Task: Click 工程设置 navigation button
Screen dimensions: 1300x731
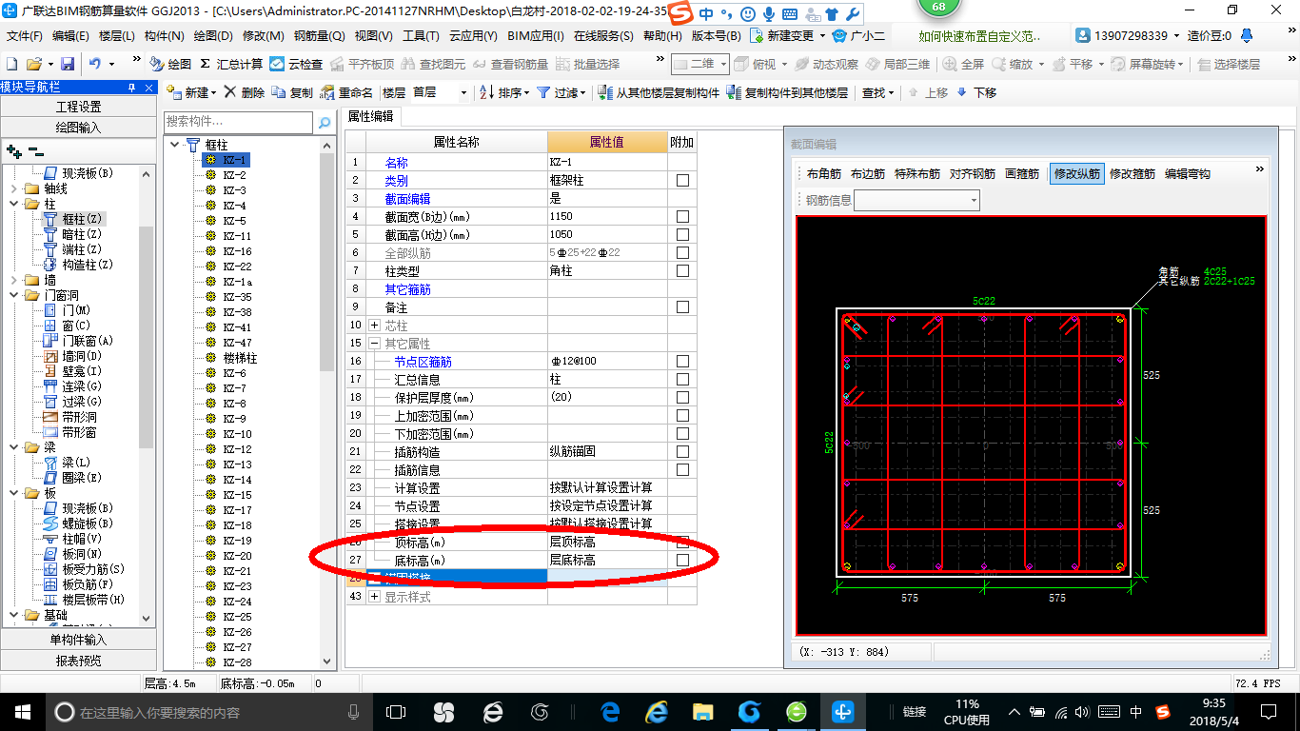Action: (x=79, y=107)
